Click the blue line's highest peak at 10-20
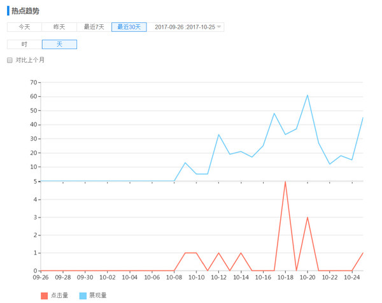The image size is (382, 303). pyautogui.click(x=308, y=95)
